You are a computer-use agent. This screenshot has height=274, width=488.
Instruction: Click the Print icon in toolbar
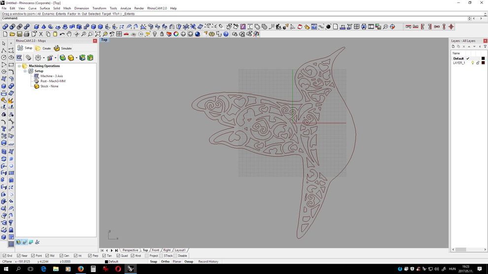pyautogui.click(x=27, y=34)
